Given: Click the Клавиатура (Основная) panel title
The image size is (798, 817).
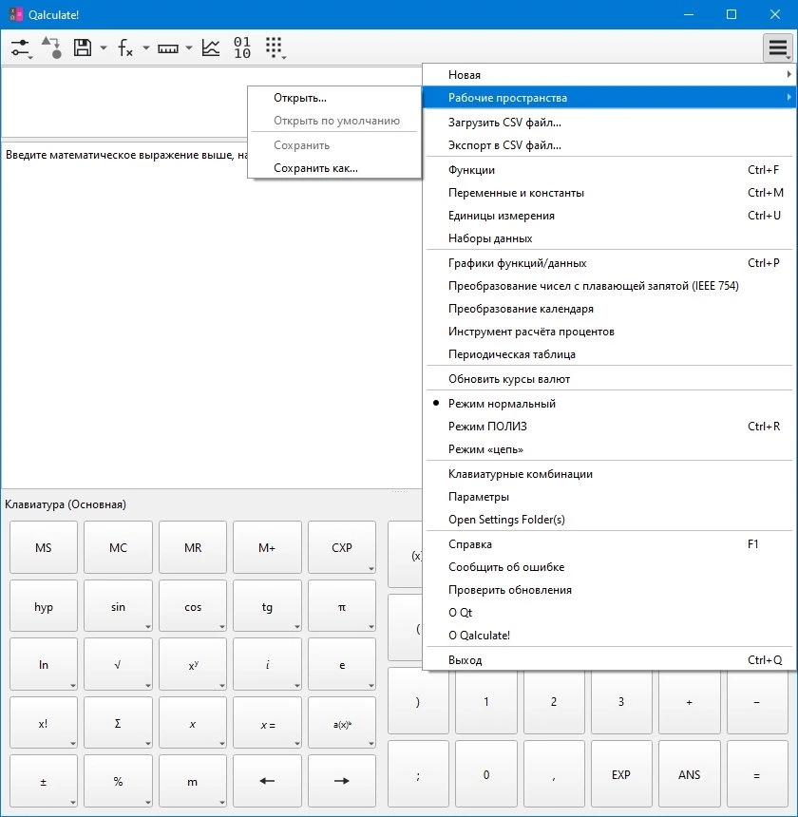Looking at the screenshot, I should pos(66,504).
